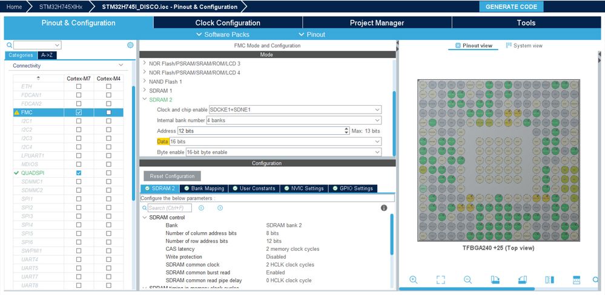Open the Software Packs menu

pos(223,34)
